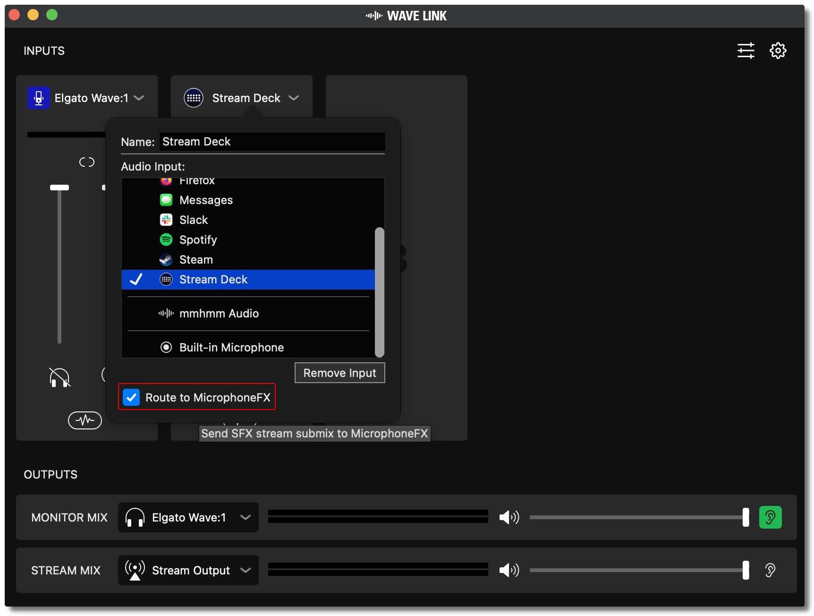The width and height of the screenshot is (814, 616).
Task: Mute headphone monitoring on Elgato Wave channel
Action: click(59, 377)
